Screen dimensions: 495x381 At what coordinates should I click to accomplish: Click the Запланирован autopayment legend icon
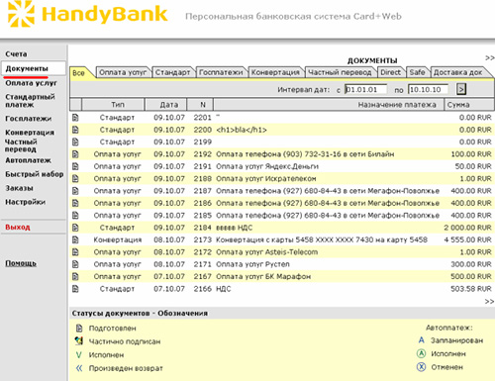point(422,340)
